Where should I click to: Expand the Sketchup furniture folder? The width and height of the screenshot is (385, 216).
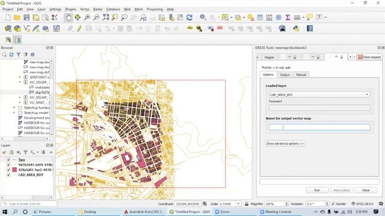(x=14, y=107)
